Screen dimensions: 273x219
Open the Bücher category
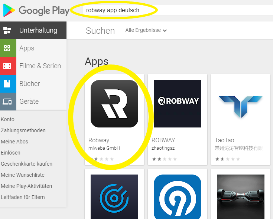click(x=33, y=84)
